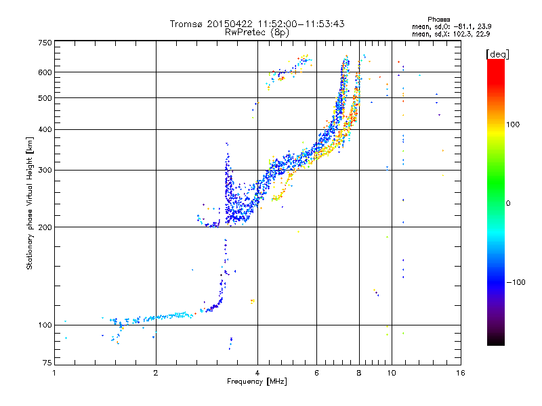Click the y-axis tick label '400'
The image size is (542, 406).
pos(45,130)
